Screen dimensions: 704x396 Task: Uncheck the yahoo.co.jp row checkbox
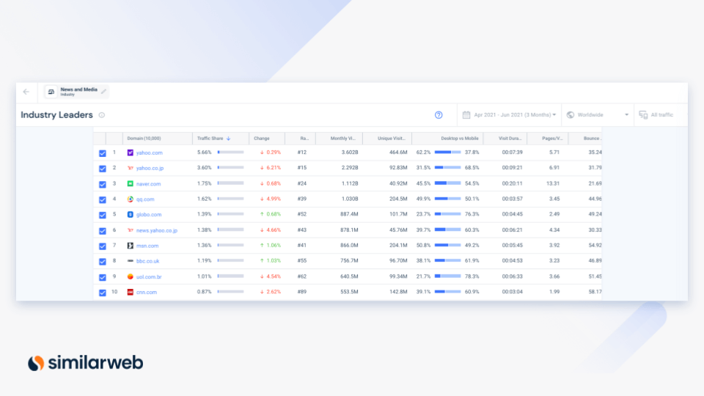point(103,169)
